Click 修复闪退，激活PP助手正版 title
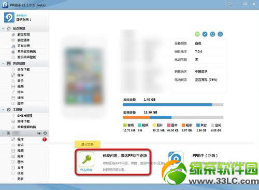259x190 pixels. [125, 156]
